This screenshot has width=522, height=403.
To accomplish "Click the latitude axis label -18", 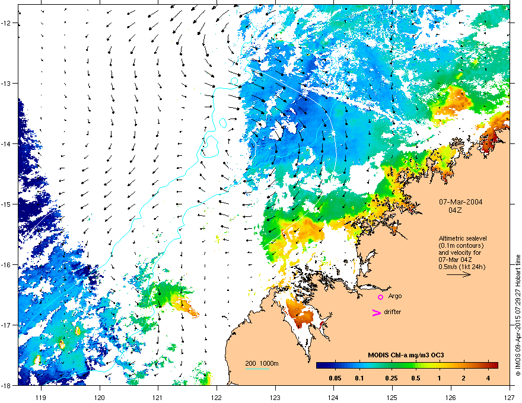I will tap(6, 385).
